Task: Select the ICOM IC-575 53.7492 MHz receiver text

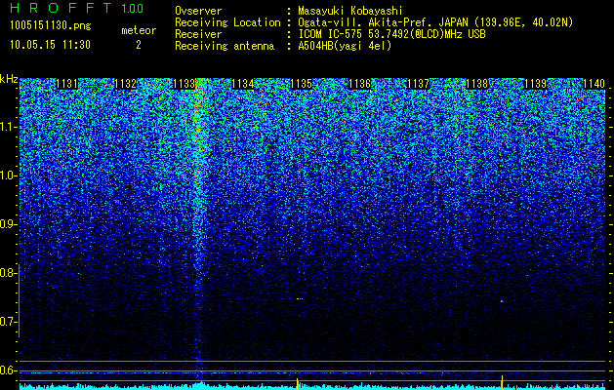Action: pos(391,34)
